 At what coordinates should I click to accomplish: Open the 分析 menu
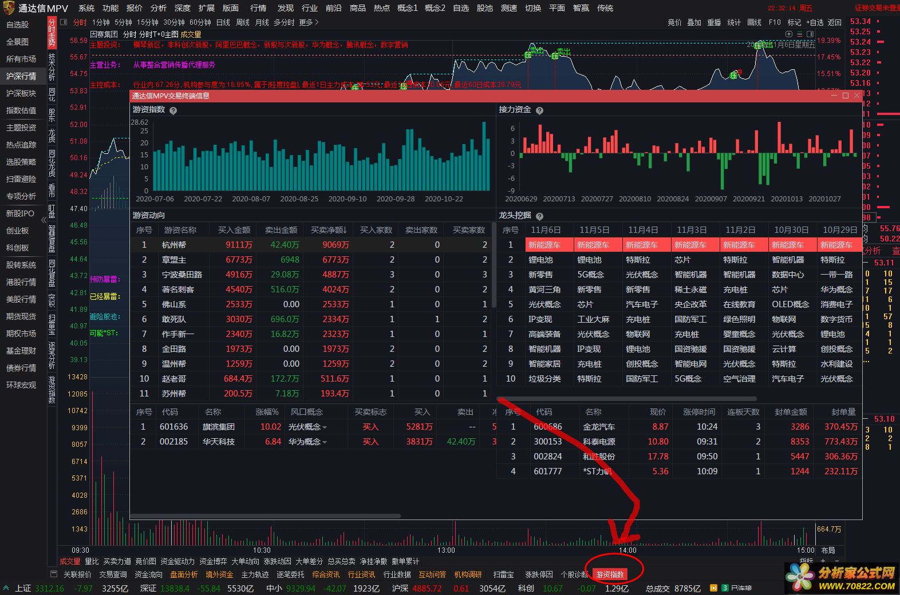click(159, 8)
